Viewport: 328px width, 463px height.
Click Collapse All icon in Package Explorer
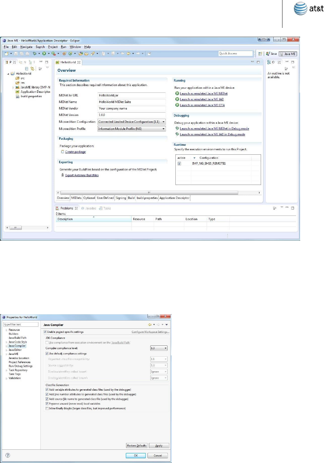(27, 68)
